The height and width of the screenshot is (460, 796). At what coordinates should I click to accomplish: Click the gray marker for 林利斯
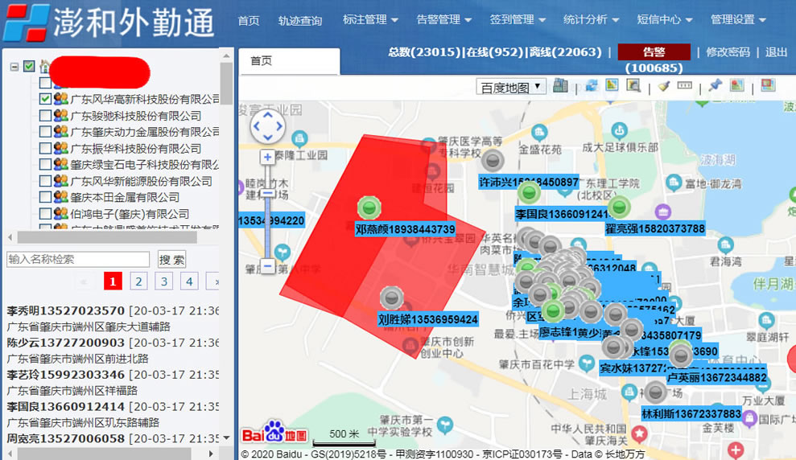(x=655, y=392)
